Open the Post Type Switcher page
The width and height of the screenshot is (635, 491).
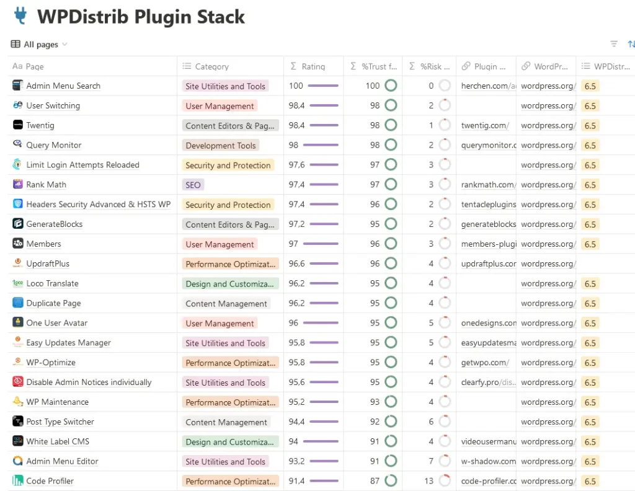click(x=60, y=422)
